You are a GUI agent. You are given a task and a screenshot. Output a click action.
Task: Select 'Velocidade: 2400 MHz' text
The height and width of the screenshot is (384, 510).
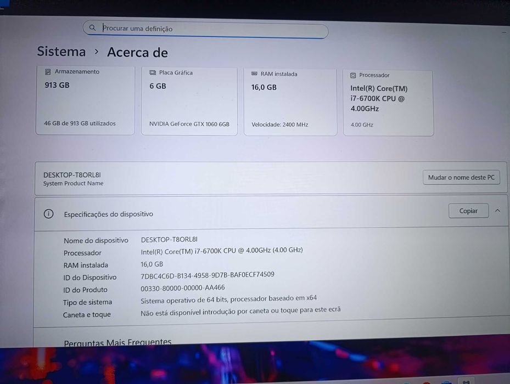(280, 125)
